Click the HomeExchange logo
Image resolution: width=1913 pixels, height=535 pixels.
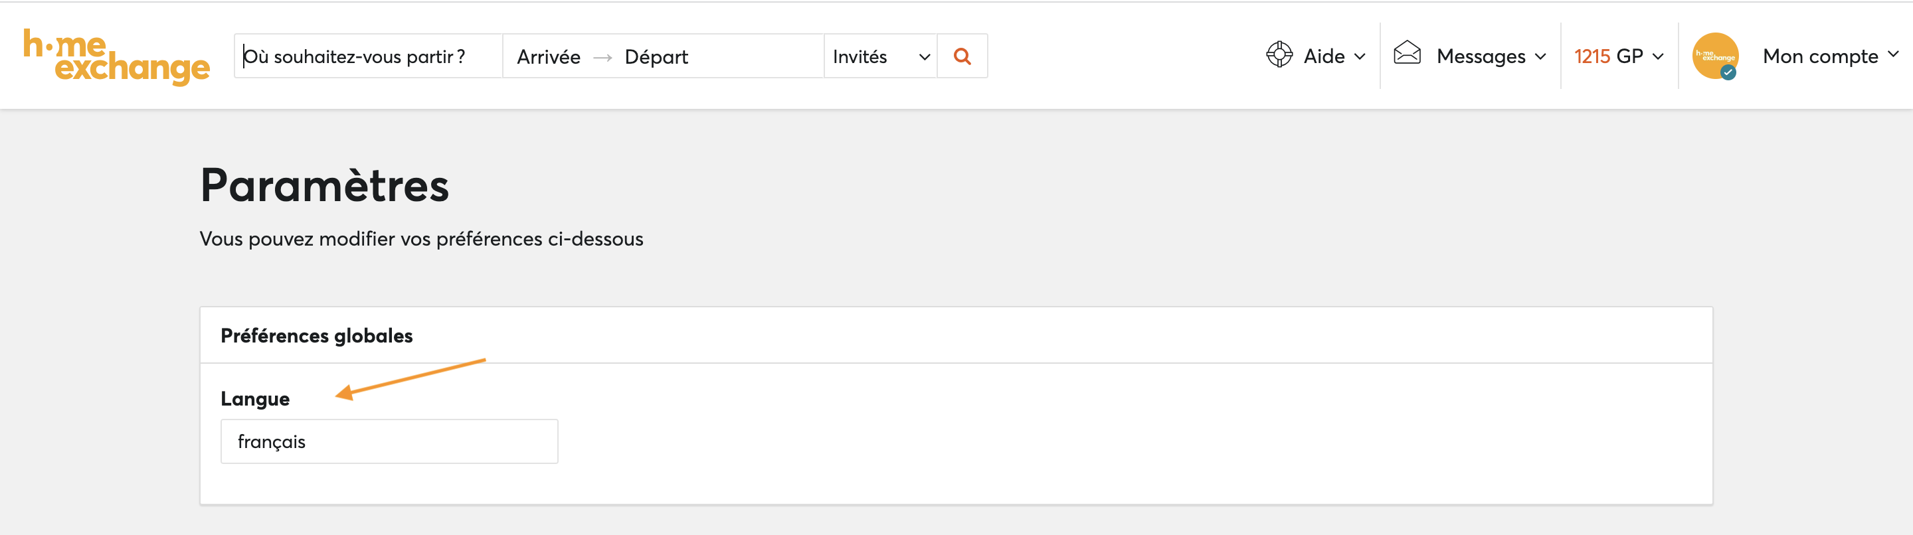117,56
